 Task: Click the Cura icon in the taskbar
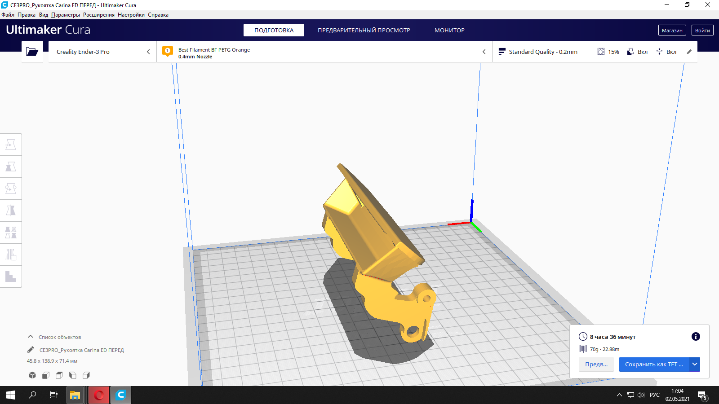(121, 395)
